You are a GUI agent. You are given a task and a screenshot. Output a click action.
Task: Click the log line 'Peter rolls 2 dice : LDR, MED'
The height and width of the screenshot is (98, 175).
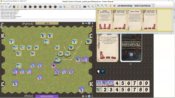[x=8, y=18]
